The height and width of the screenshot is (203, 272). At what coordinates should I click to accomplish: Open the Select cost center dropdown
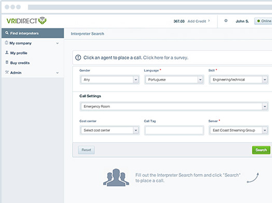(109, 130)
